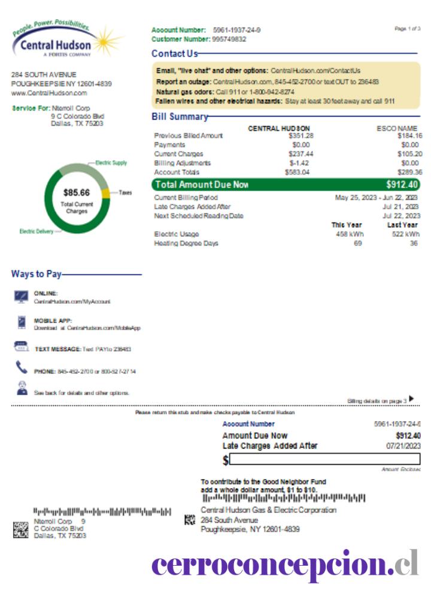Click the PHONE 845-452-2700 line
Image resolution: width=431 pixels, height=598 pixels.
85,371
